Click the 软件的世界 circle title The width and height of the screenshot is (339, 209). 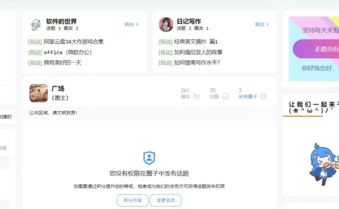tap(61, 21)
